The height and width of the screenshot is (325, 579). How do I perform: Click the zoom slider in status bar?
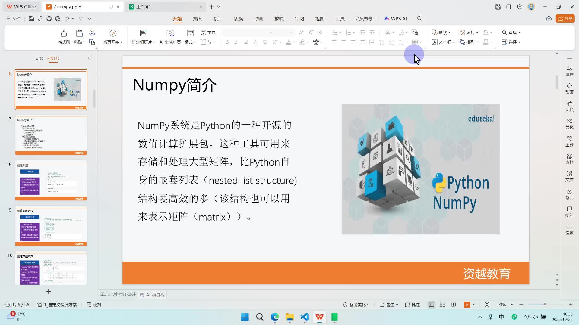(545, 305)
